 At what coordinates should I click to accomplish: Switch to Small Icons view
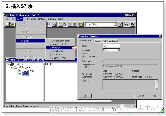[65, 24]
